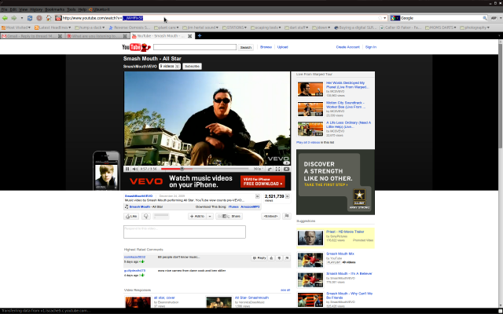Mute the video volume
The height and width of the screenshot is (314, 503).
135,169
